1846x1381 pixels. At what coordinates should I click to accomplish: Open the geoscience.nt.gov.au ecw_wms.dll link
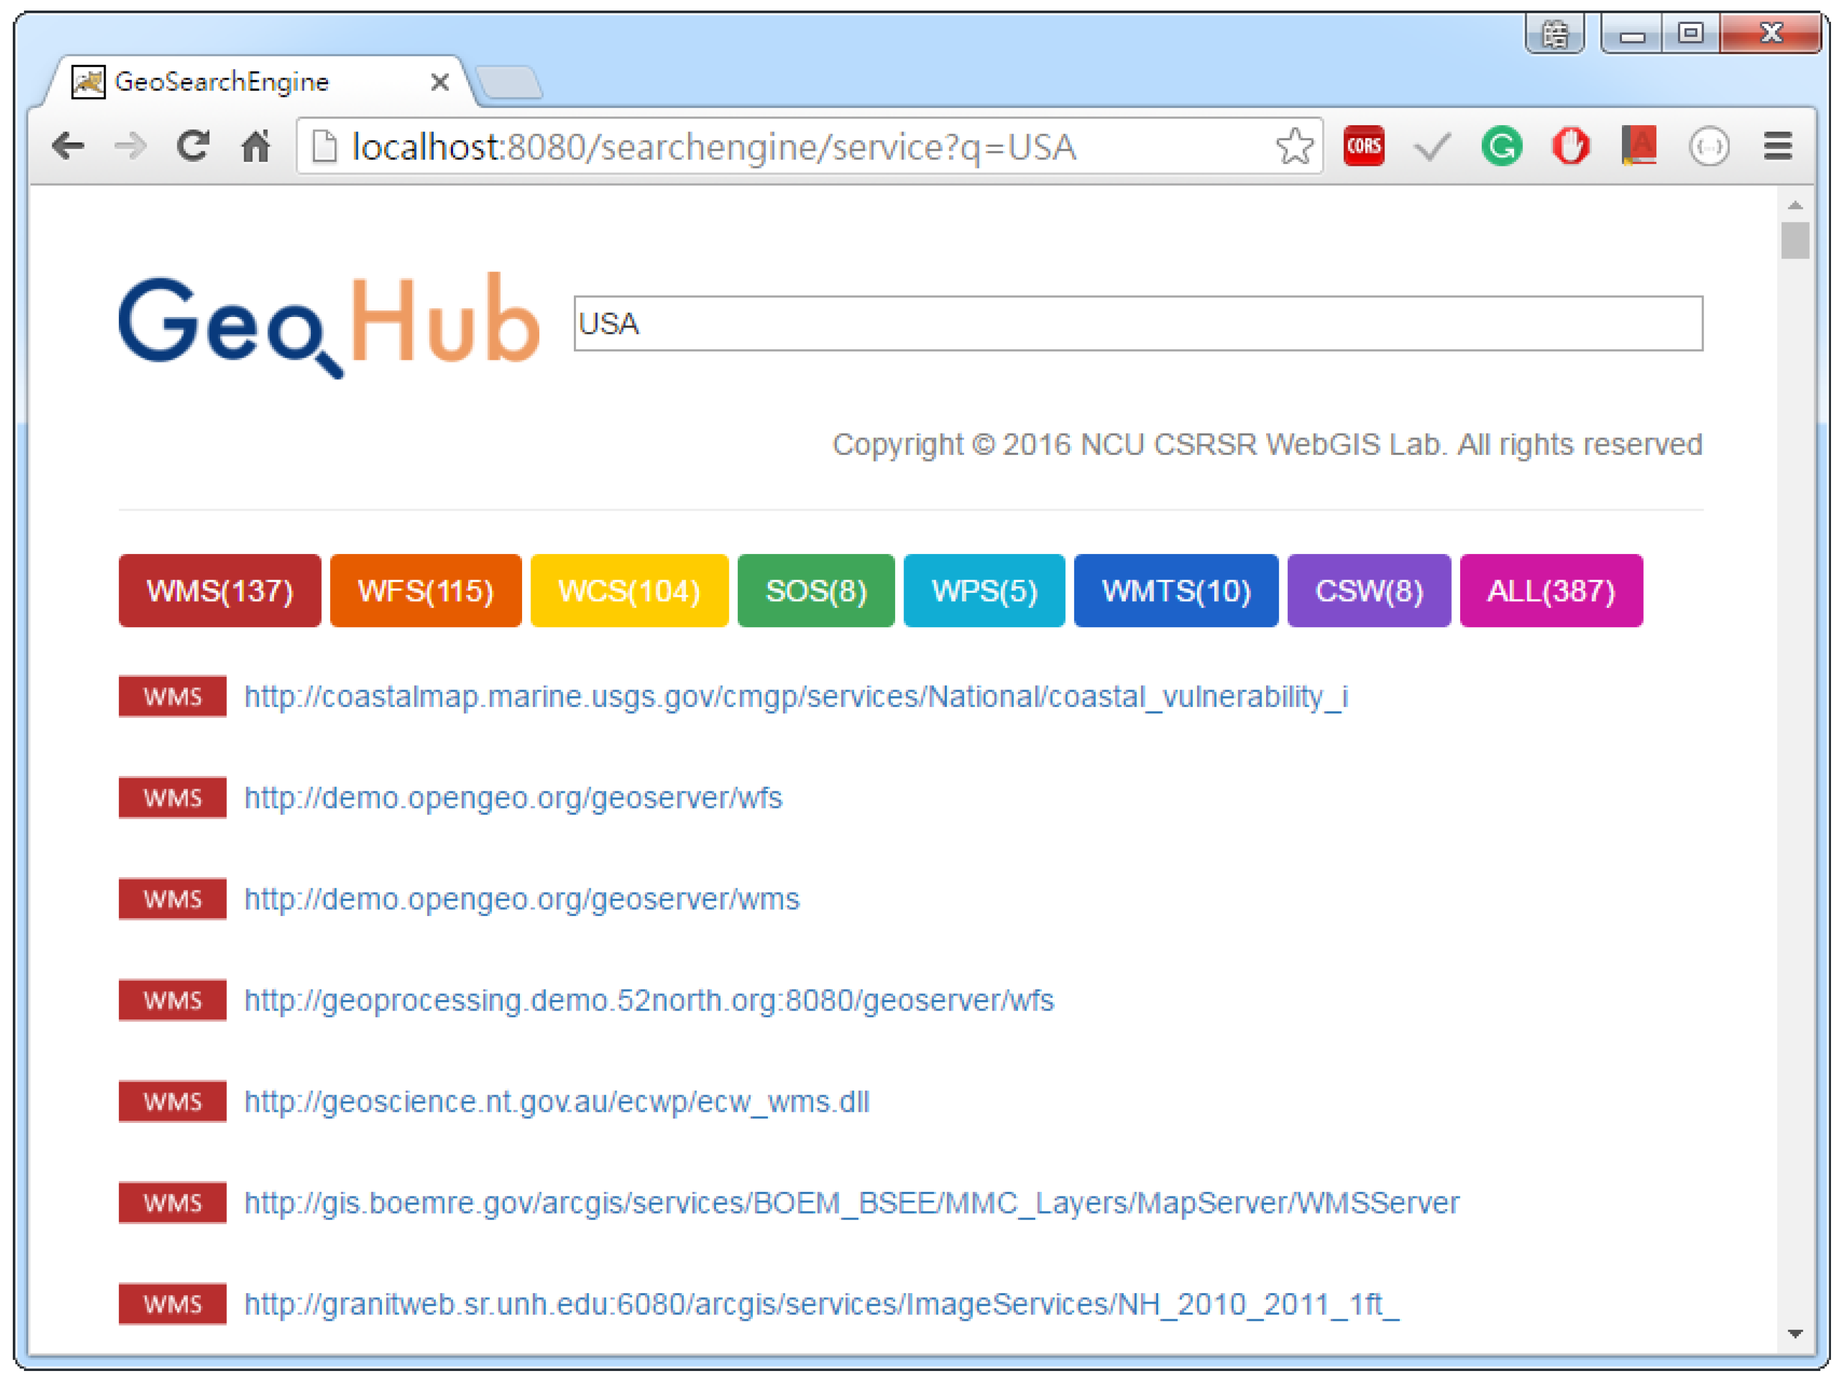pyautogui.click(x=557, y=1101)
